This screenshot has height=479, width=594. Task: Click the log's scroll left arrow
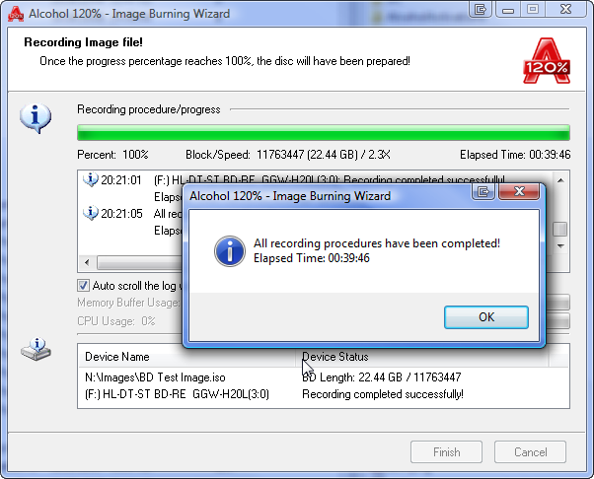(x=87, y=262)
